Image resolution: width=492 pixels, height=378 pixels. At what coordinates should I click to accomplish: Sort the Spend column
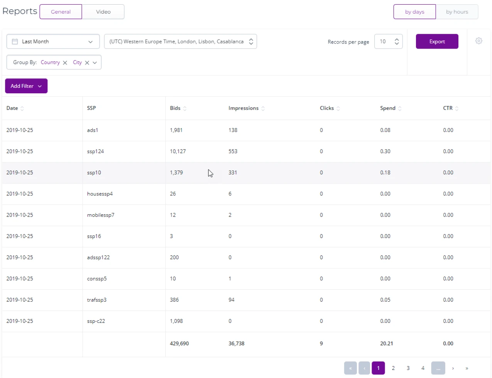[400, 109]
